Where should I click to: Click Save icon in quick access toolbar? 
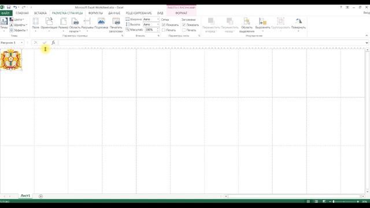pyautogui.click(x=9, y=7)
